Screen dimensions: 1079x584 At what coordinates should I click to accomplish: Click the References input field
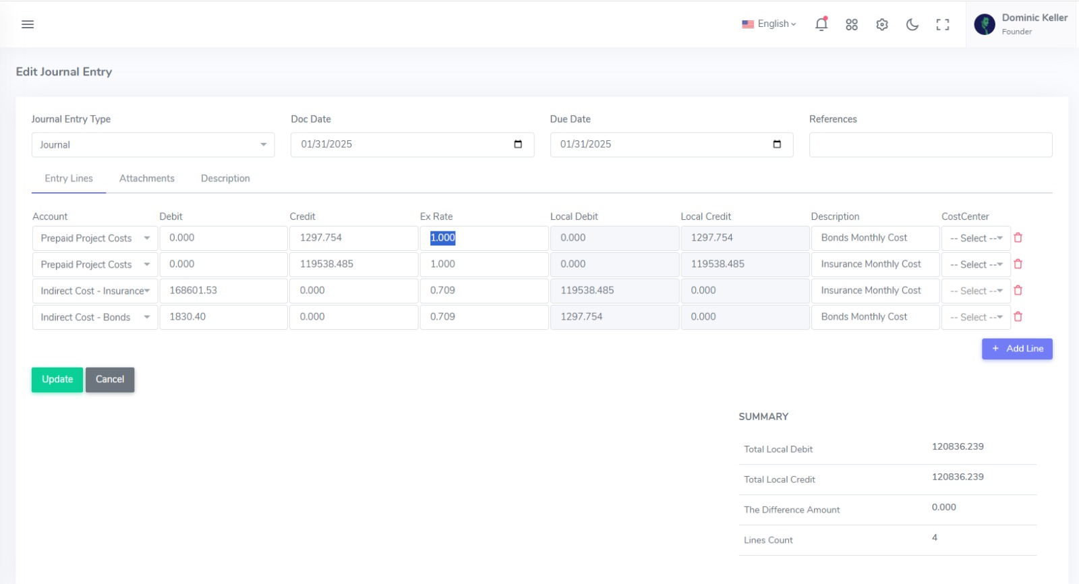click(x=931, y=145)
